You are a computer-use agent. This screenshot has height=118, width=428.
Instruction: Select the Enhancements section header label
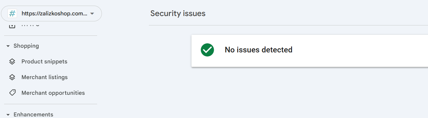click(x=33, y=115)
